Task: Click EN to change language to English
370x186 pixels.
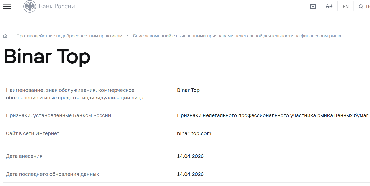Action: (345, 6)
